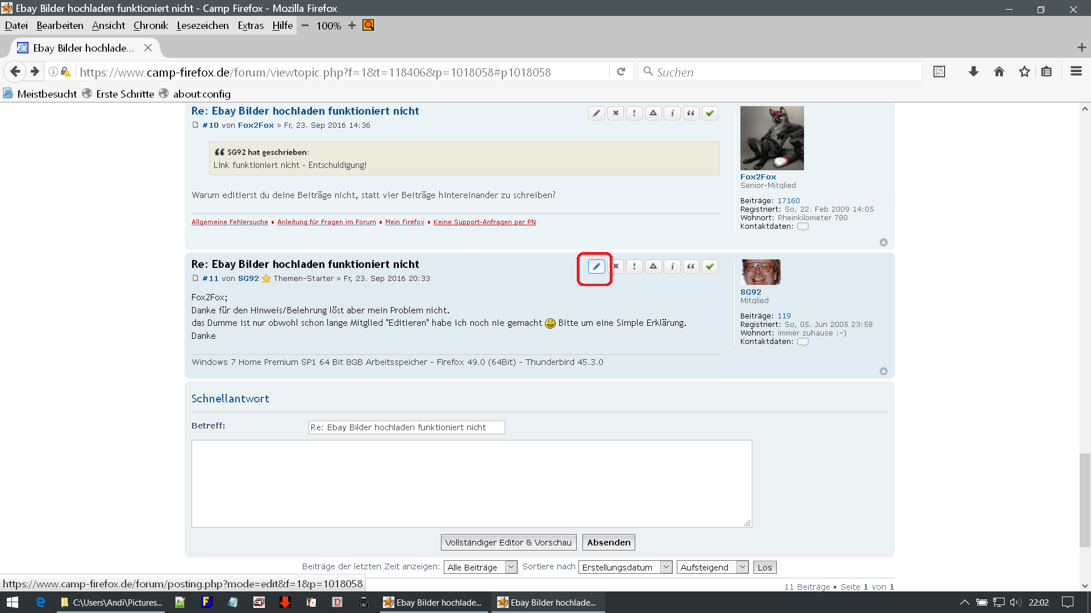Show information icon for post #11

click(x=672, y=267)
